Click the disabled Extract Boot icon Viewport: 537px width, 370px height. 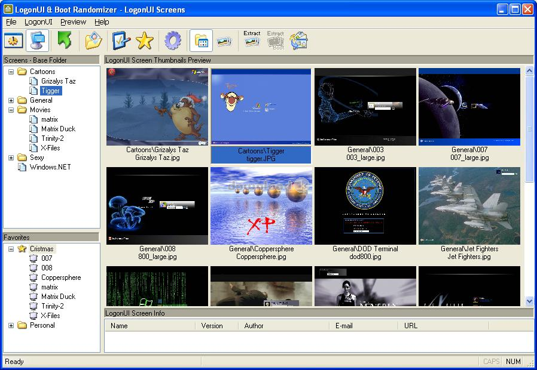(276, 41)
